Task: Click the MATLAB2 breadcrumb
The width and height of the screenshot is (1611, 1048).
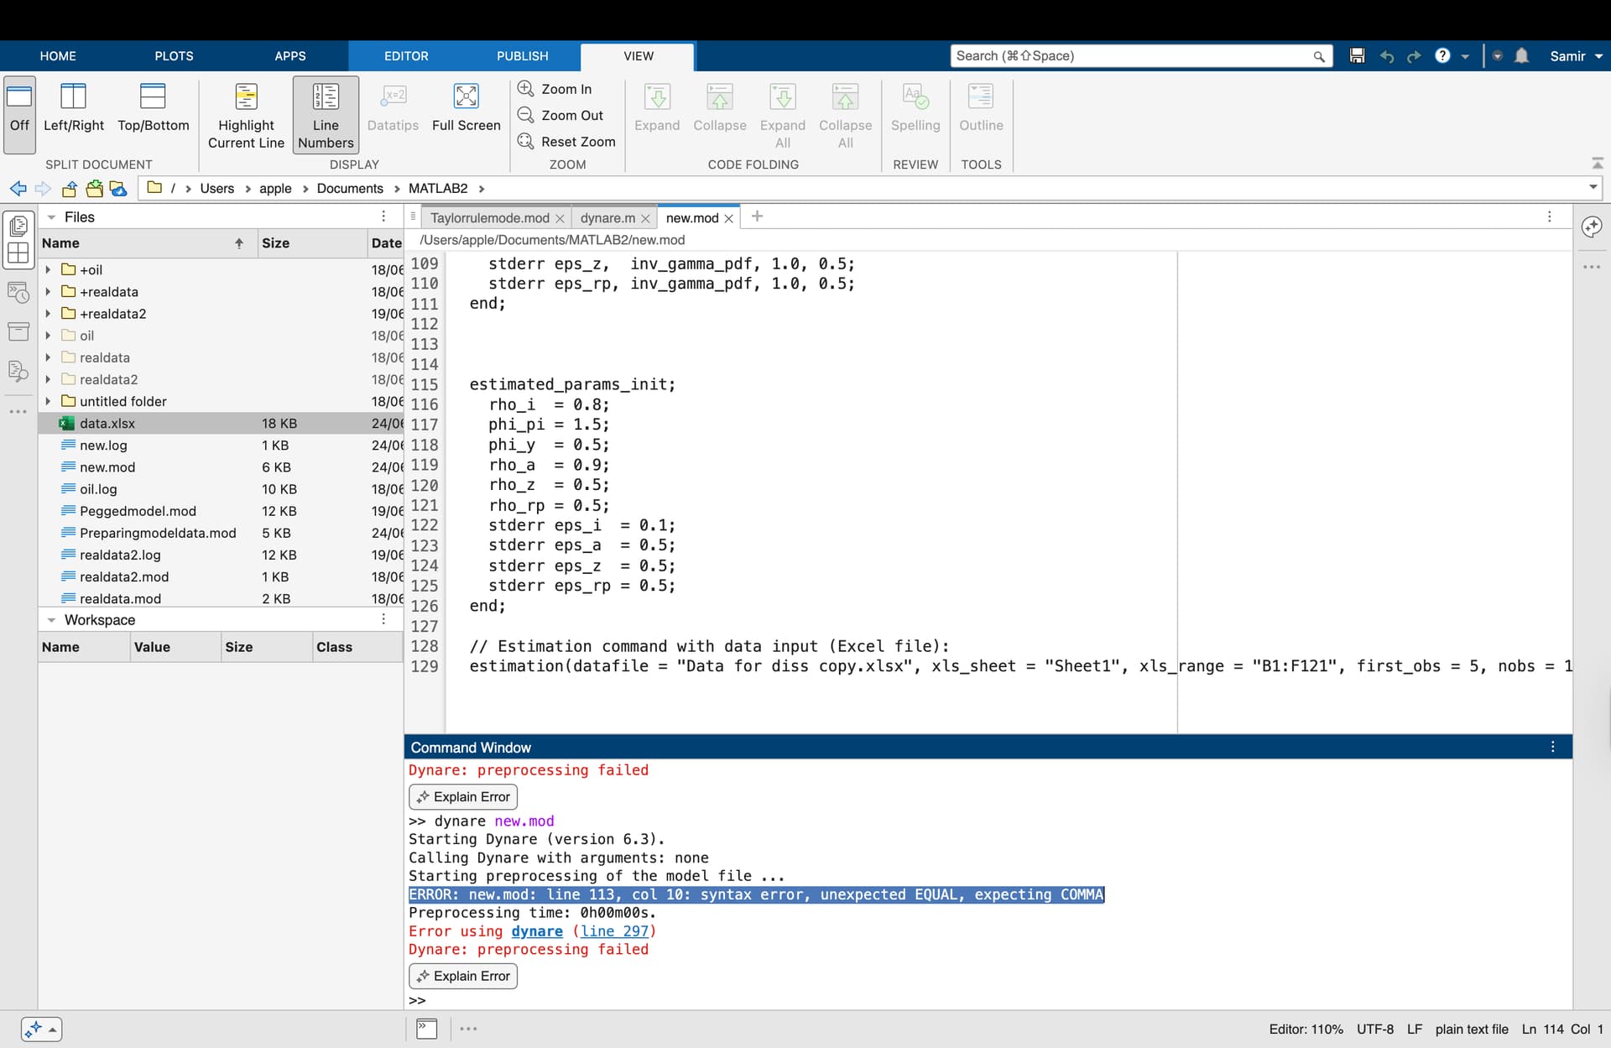Action: point(438,188)
